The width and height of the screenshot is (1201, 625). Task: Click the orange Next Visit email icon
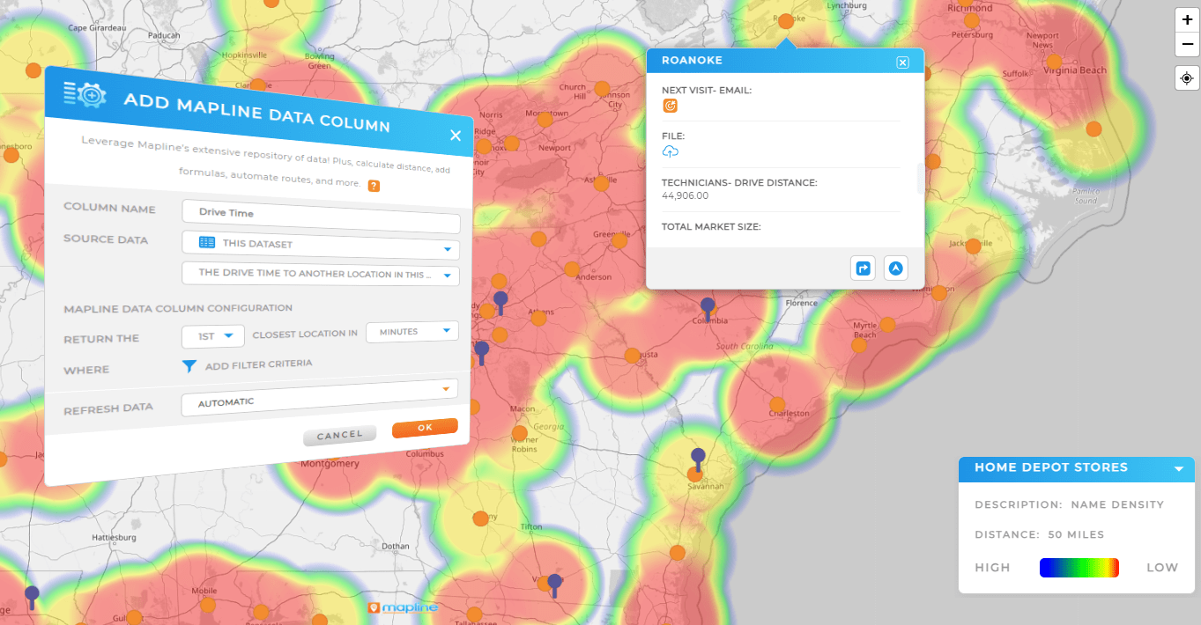point(670,105)
